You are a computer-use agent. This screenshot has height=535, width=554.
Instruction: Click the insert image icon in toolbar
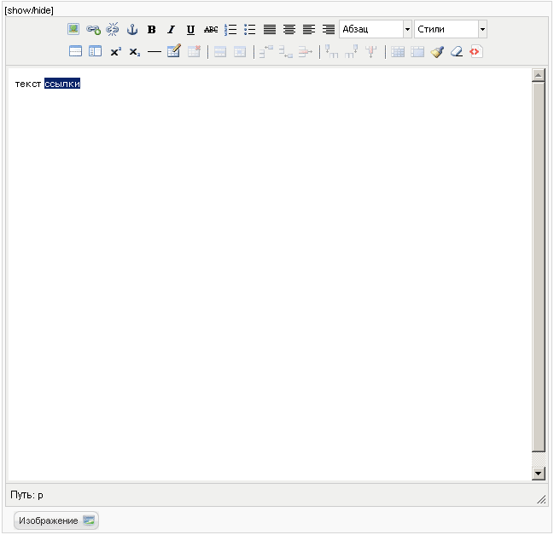click(x=73, y=29)
